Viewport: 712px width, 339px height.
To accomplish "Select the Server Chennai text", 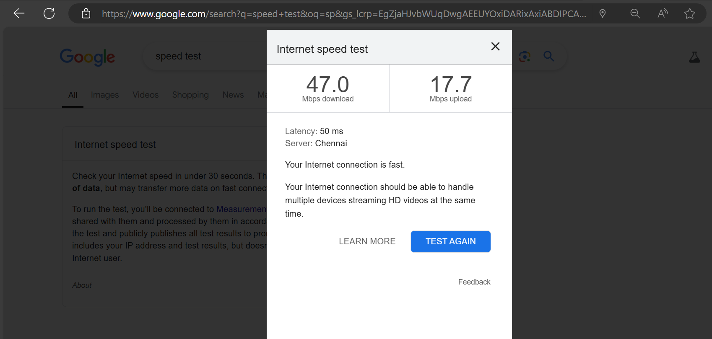I will click(316, 143).
